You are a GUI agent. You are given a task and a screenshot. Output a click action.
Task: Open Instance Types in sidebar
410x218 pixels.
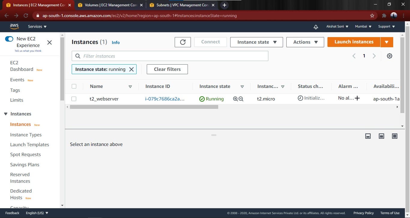pyautogui.click(x=26, y=135)
